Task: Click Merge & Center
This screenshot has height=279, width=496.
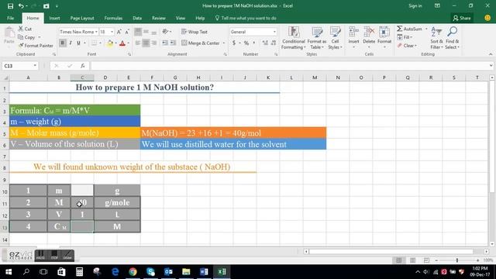Action: 201,43
